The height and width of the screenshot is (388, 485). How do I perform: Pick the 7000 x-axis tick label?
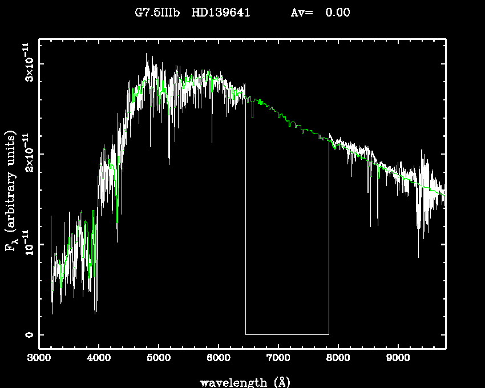(278, 359)
